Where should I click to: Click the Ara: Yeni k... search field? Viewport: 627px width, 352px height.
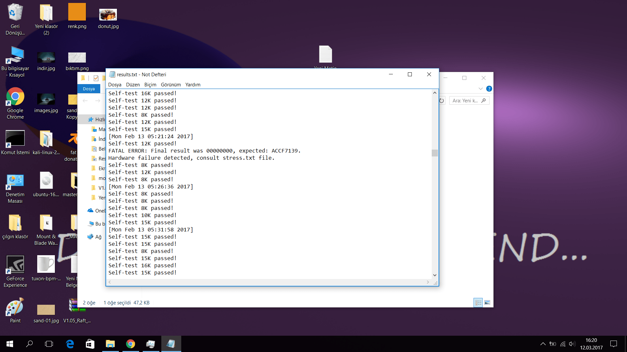point(465,101)
